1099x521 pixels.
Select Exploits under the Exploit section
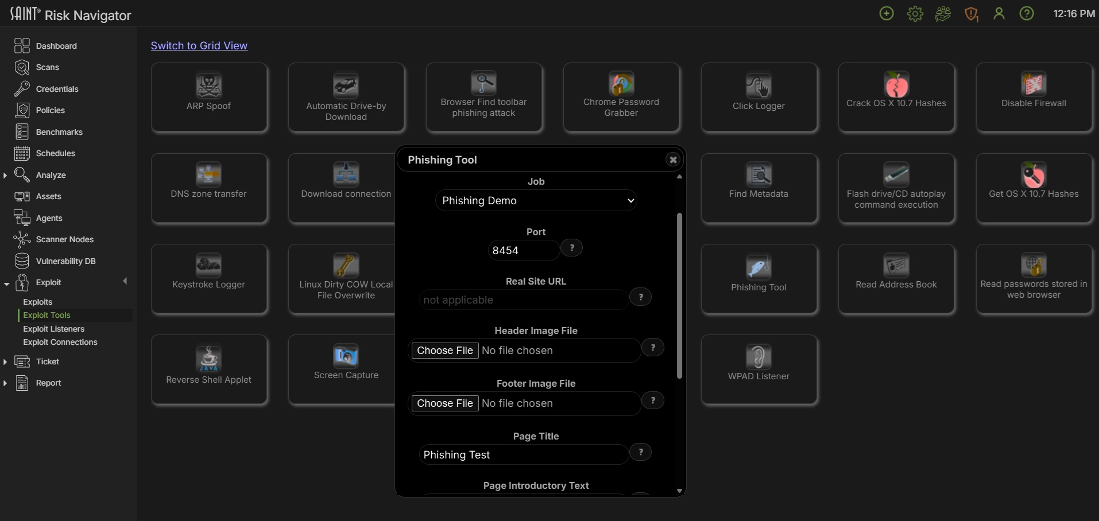pos(38,302)
